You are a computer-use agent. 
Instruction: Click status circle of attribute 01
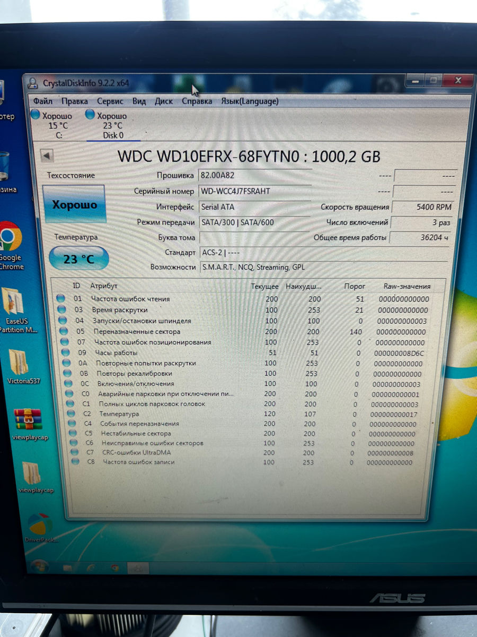[61, 298]
